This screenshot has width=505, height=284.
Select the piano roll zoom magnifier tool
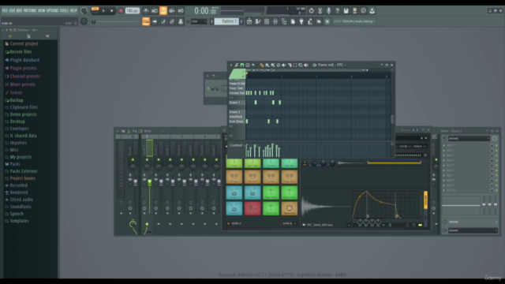pos(300,65)
